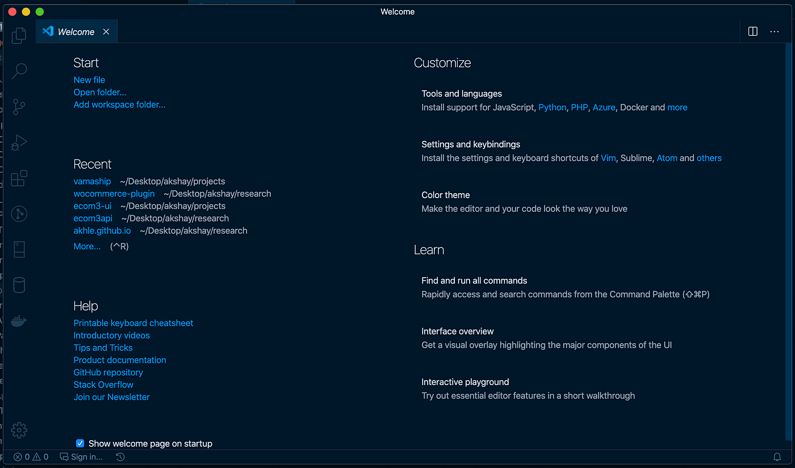Viewport: 795px width, 468px height.
Task: Open recent project vamaship
Action: point(92,181)
